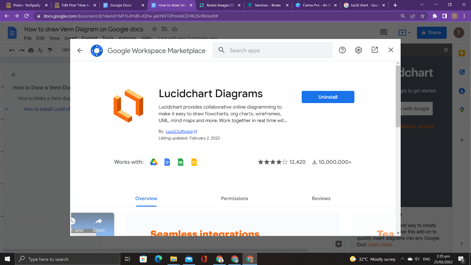
Task: Show hidden system tray icons
Action: tap(402, 259)
